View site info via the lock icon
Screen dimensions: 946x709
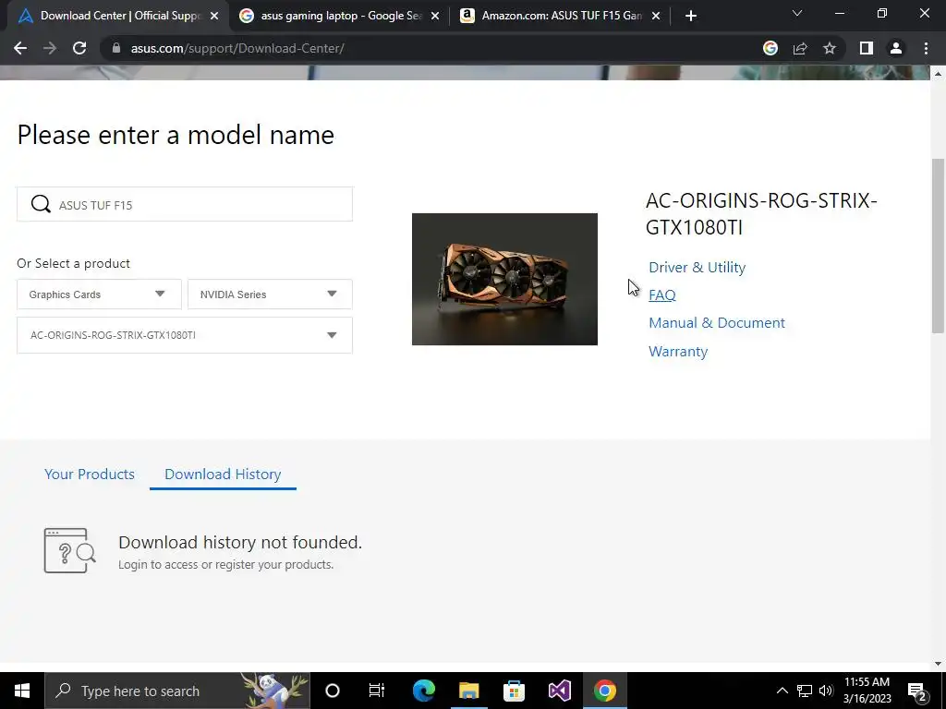coord(116,48)
